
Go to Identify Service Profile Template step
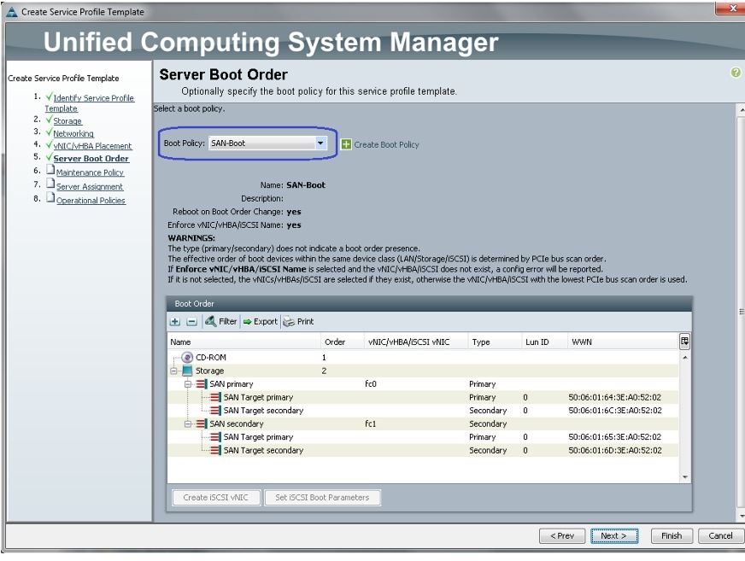[x=90, y=103]
